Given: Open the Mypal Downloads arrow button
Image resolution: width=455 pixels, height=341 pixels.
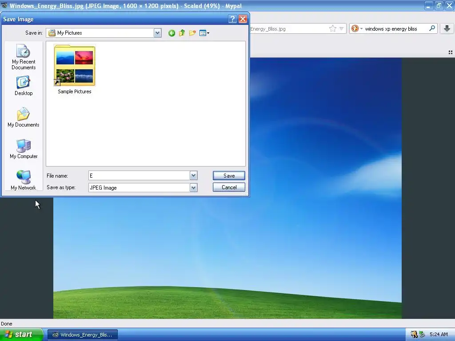Looking at the screenshot, I should 447,28.
